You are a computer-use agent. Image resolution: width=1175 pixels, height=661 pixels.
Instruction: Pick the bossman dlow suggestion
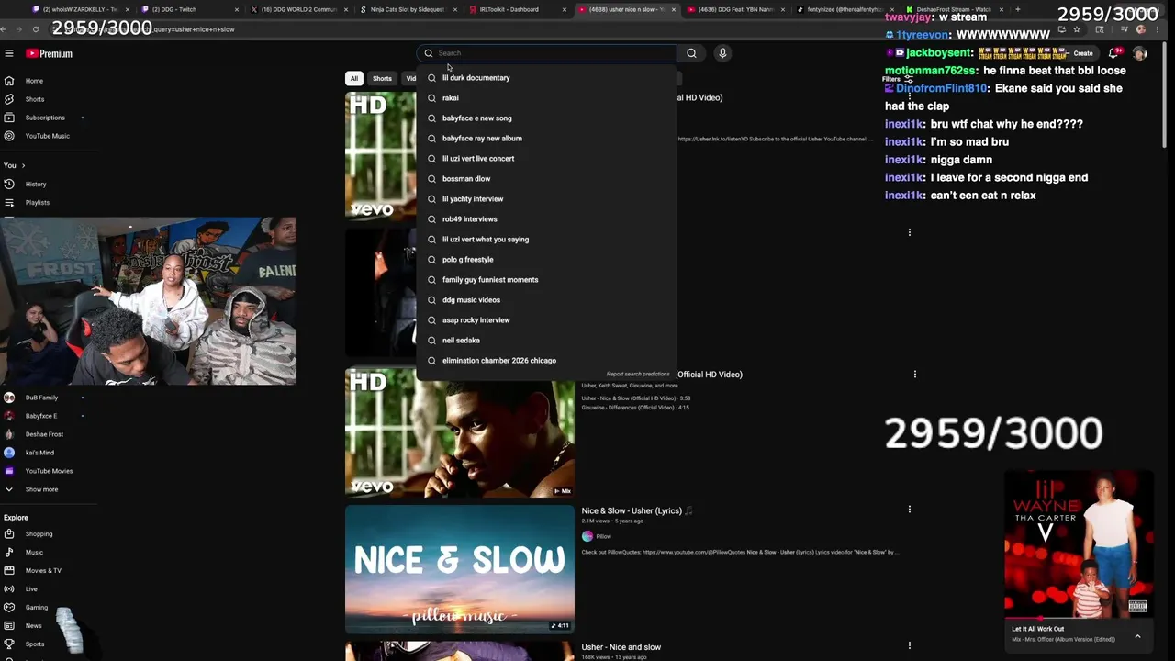coord(546,178)
